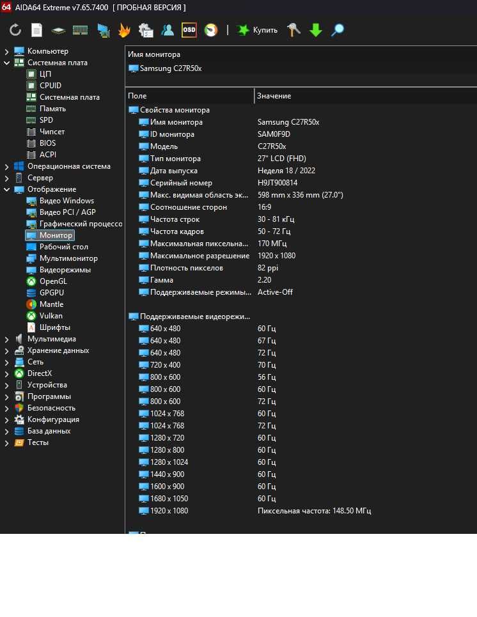This screenshot has width=477, height=617.
Task: Click the OpenGL Xbox-style icon
Action: (x=31, y=281)
